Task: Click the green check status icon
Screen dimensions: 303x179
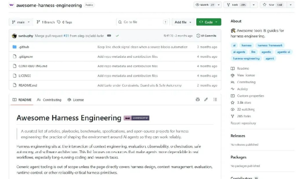Action: [x=117, y=36]
